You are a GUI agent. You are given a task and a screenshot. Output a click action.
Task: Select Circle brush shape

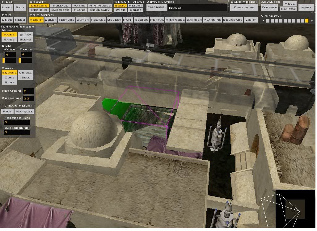click(25, 73)
